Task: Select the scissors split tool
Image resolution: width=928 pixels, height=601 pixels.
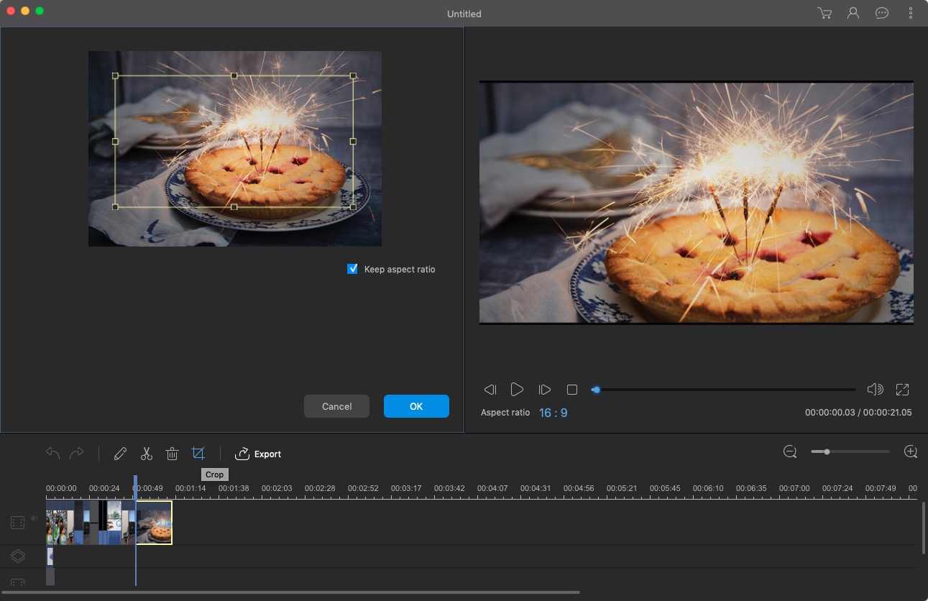Action: pos(147,454)
